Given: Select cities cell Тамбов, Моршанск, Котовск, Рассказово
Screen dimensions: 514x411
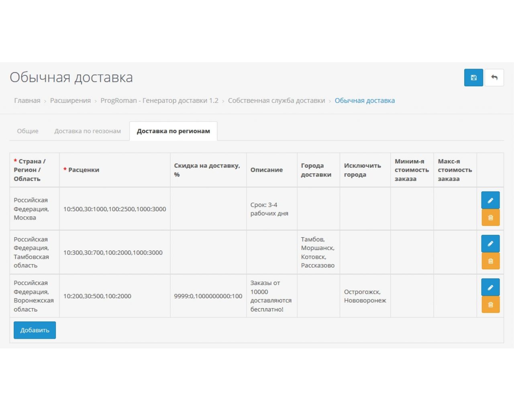Looking at the screenshot, I should pyautogui.click(x=318, y=252).
